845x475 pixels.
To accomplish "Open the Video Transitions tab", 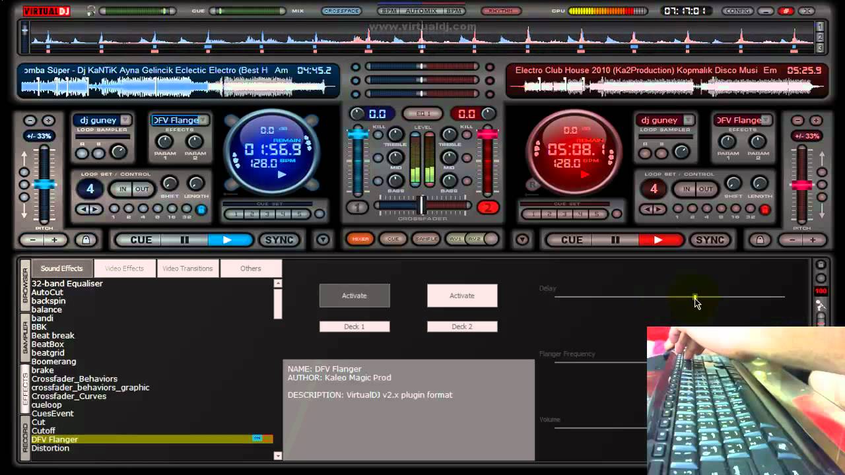I will click(x=187, y=269).
